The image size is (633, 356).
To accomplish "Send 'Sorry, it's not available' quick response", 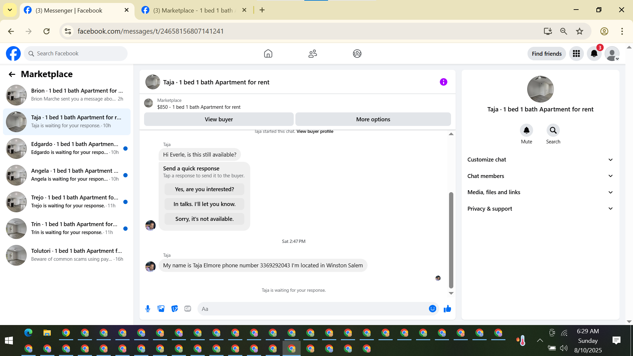I will (x=204, y=219).
